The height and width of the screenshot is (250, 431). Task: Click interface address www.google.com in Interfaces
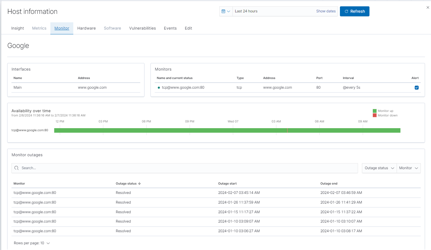click(x=92, y=87)
